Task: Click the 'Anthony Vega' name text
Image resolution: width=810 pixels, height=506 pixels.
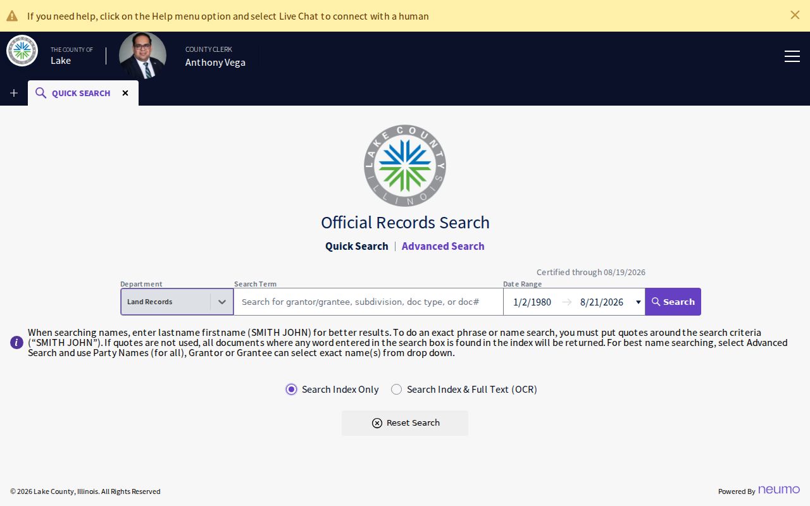Action: tap(215, 62)
